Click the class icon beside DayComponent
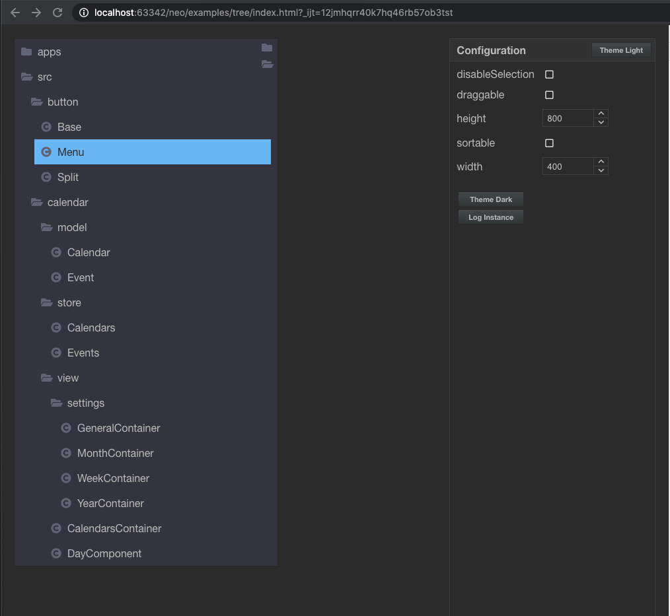670x616 pixels. [x=56, y=553]
